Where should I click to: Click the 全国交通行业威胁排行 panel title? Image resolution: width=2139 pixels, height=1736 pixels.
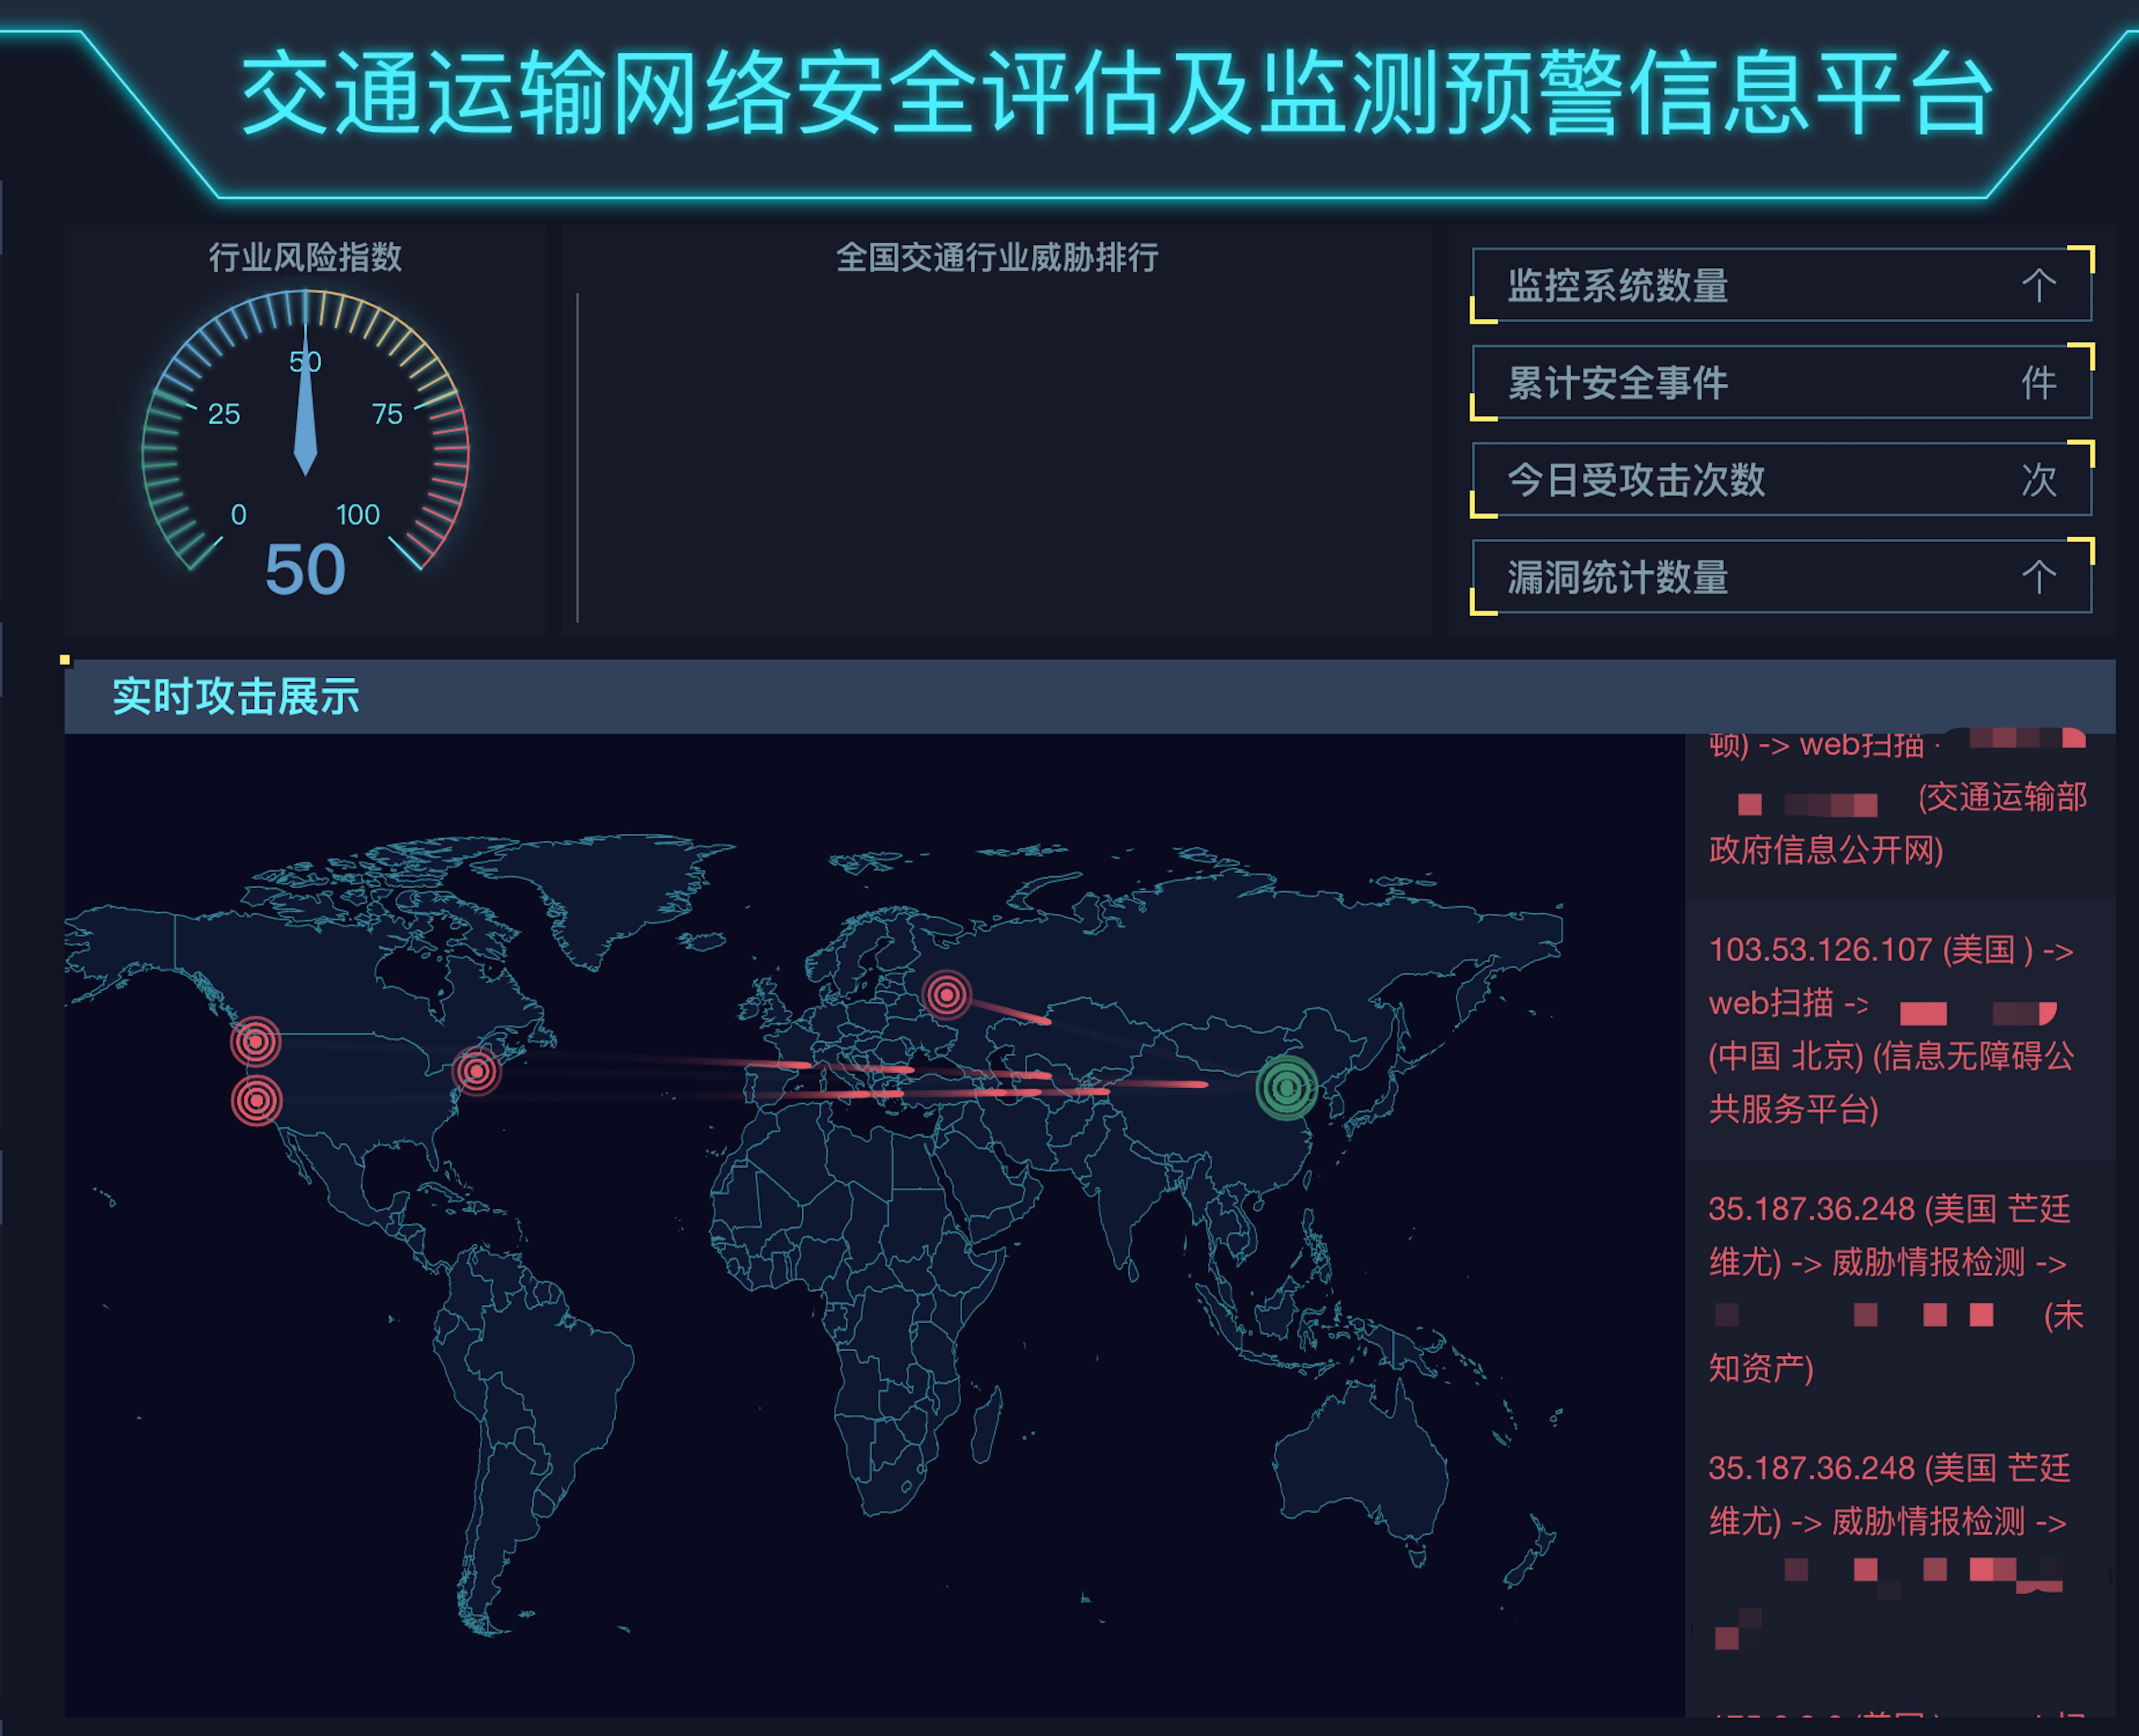[x=997, y=258]
